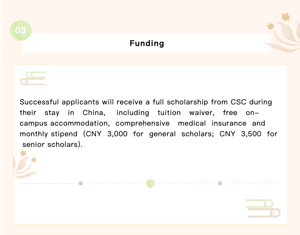Select the green center dot on the divider
Screen dimensions: 300x235
(150, 183)
